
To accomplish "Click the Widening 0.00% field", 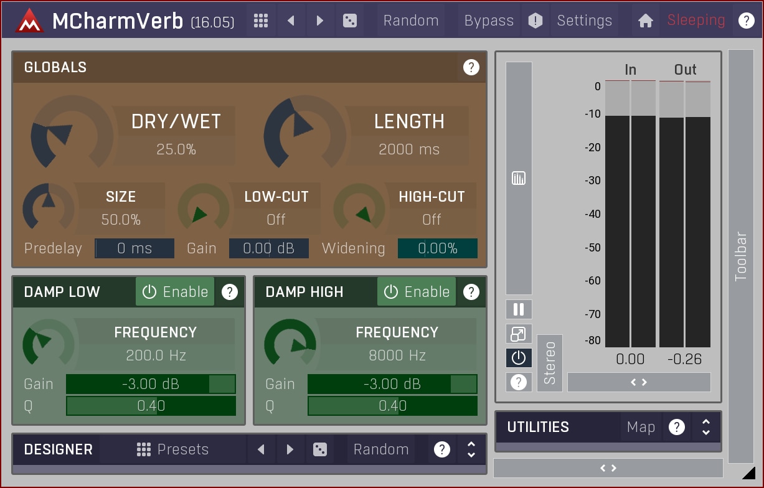I will (438, 248).
